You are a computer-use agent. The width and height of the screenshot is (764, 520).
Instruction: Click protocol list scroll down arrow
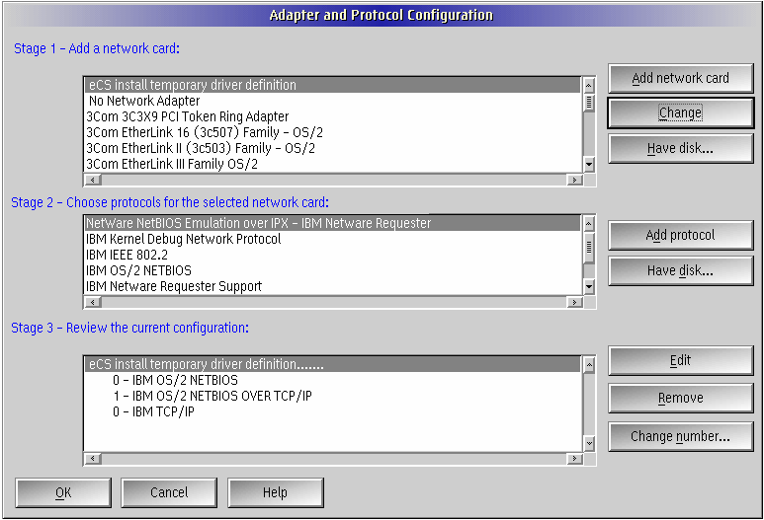coord(589,287)
